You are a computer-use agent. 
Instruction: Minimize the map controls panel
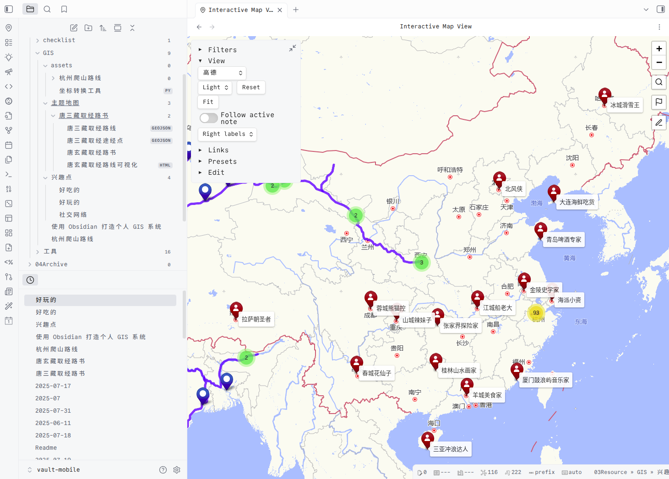coord(293,48)
